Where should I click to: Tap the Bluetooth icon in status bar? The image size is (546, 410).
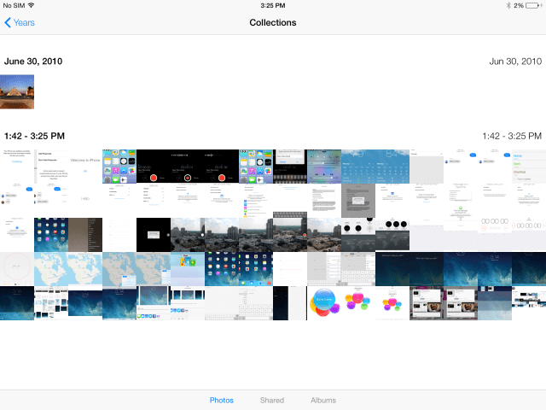click(506, 5)
